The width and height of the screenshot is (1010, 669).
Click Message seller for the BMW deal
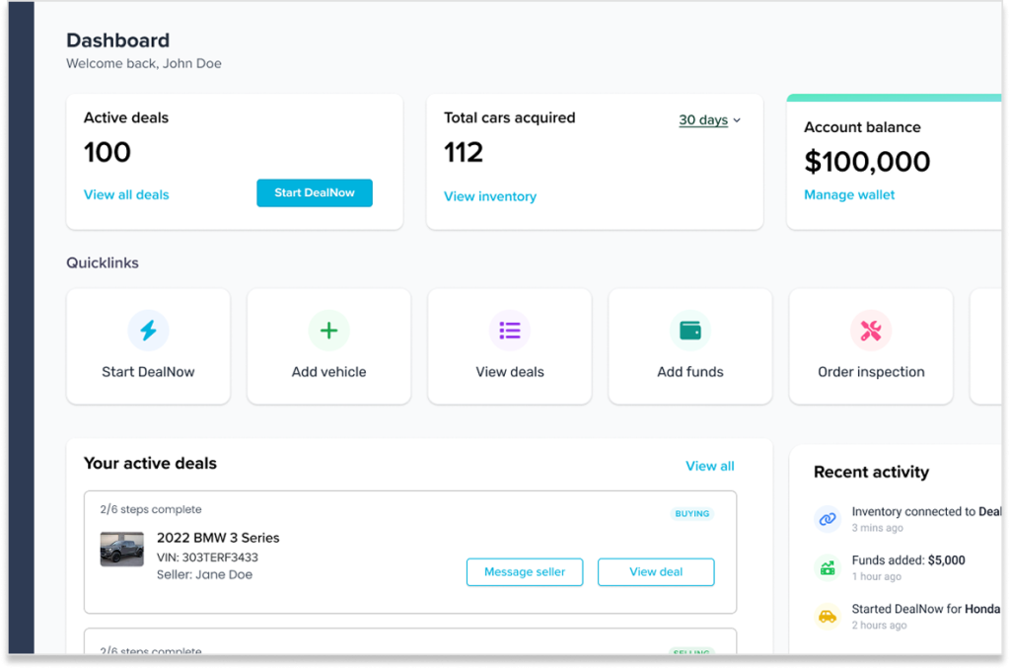pyautogui.click(x=525, y=571)
